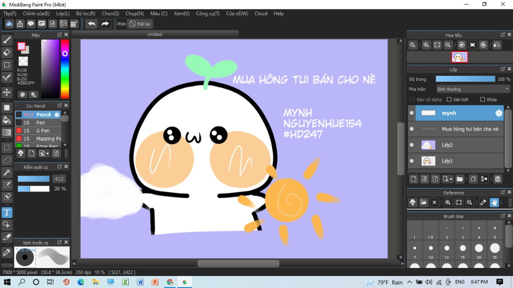Screen dimensions: 513x288
Task: Click the export/share icon in toolbar
Action: (x=20, y=24)
